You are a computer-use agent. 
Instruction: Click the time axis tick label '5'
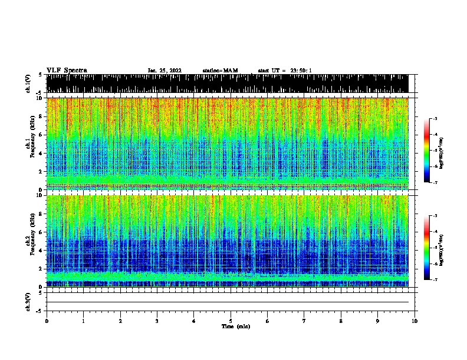click(x=231, y=321)
